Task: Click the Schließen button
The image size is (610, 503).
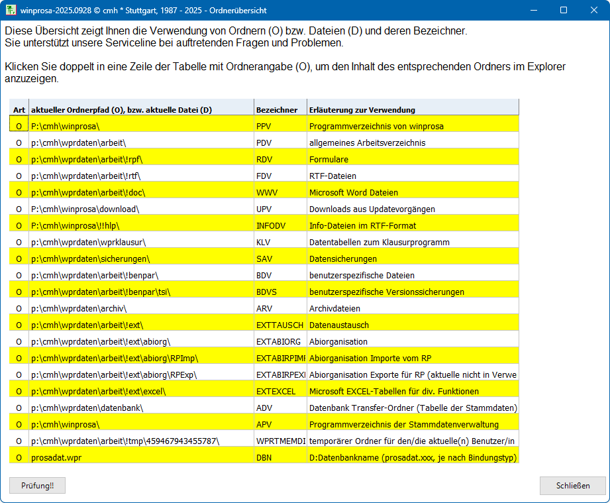Action: point(572,485)
